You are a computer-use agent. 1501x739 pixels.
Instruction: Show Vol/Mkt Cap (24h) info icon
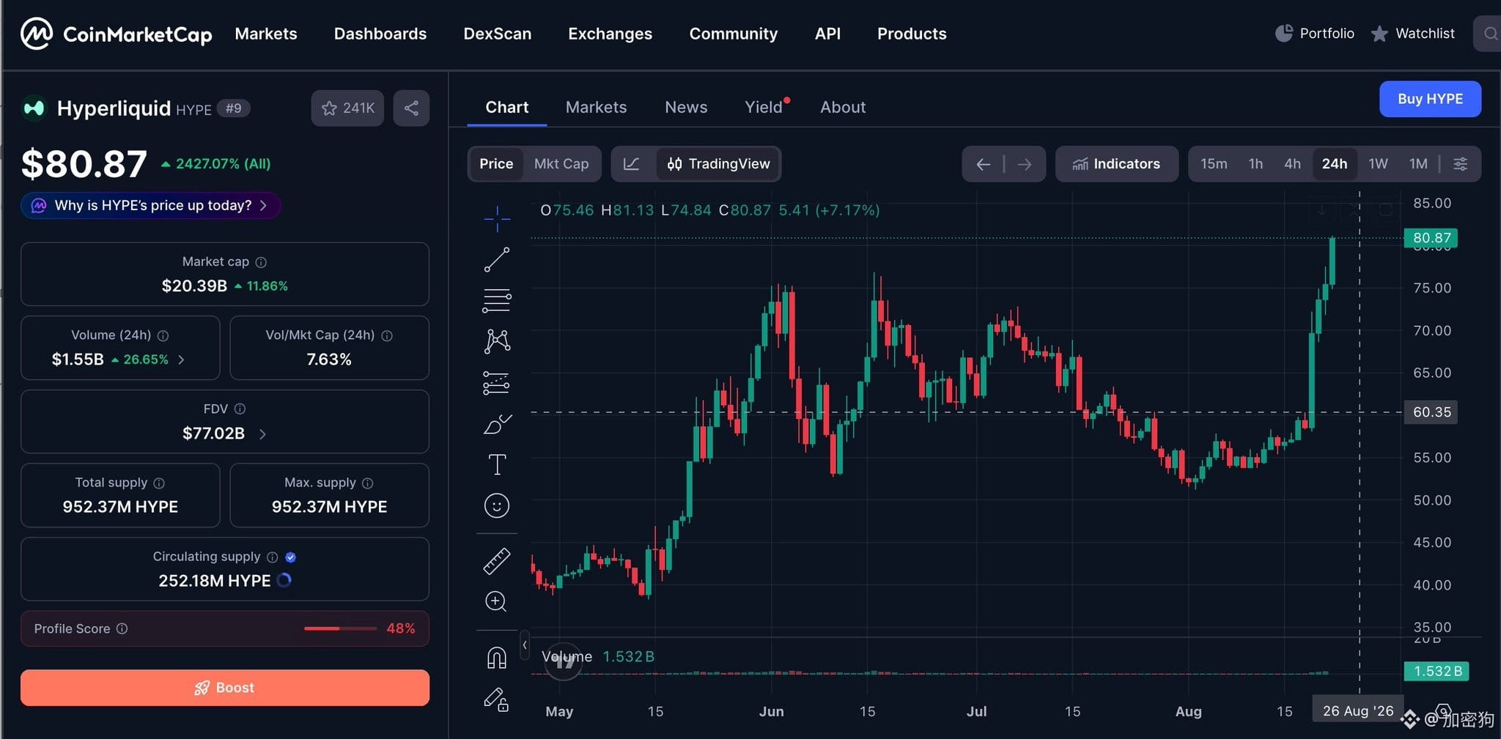pos(387,335)
